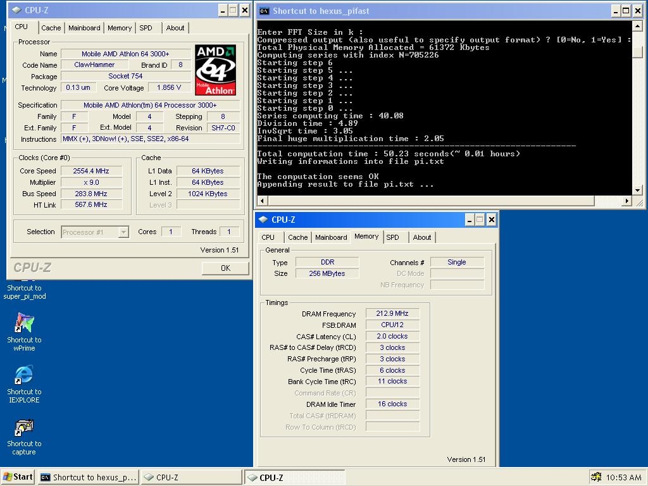Click the Core Voltage 1.856 V field
This screenshot has height=486, width=648.
[x=169, y=87]
